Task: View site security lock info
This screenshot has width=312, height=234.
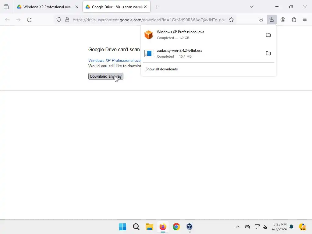Action: pos(67,20)
